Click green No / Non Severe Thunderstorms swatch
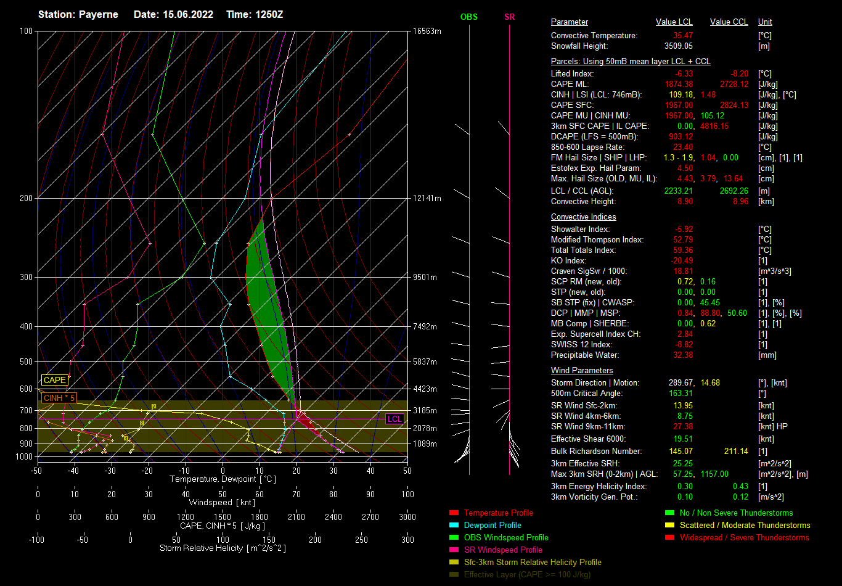This screenshot has width=842, height=586. [670, 513]
